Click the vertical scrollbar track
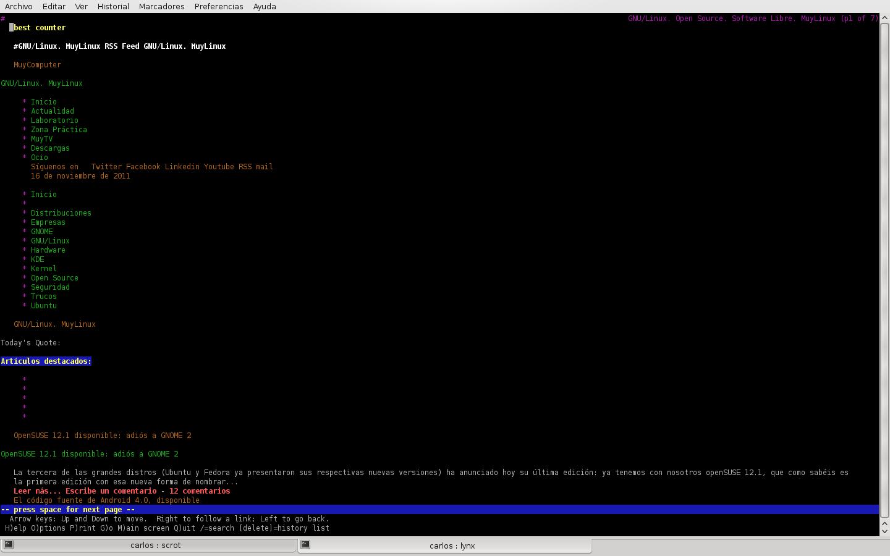The image size is (890, 556). click(884, 272)
